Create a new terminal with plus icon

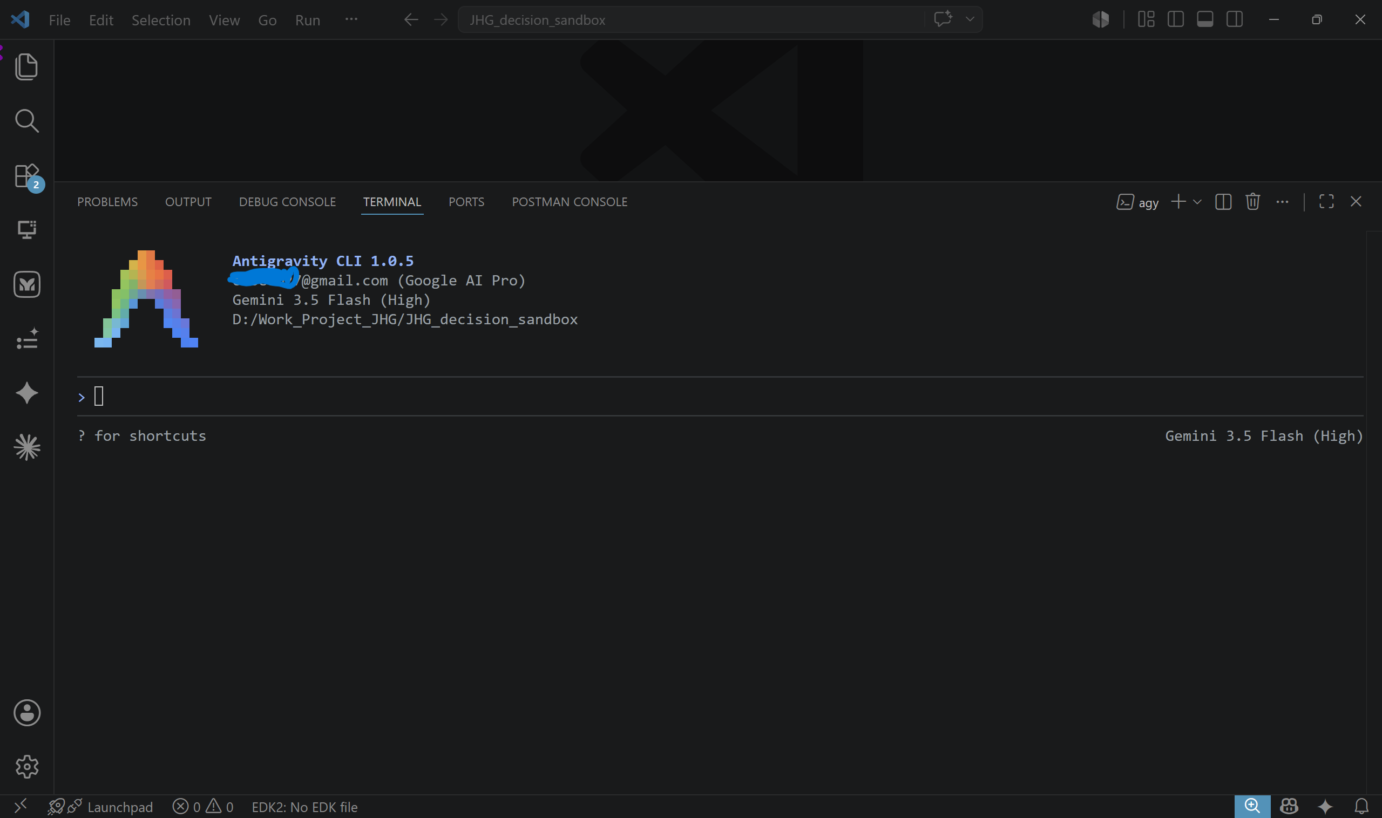[1178, 202]
